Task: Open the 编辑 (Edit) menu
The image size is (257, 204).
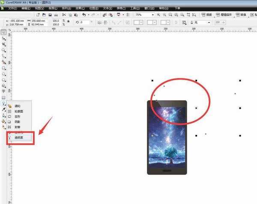Action: (x=26, y=8)
